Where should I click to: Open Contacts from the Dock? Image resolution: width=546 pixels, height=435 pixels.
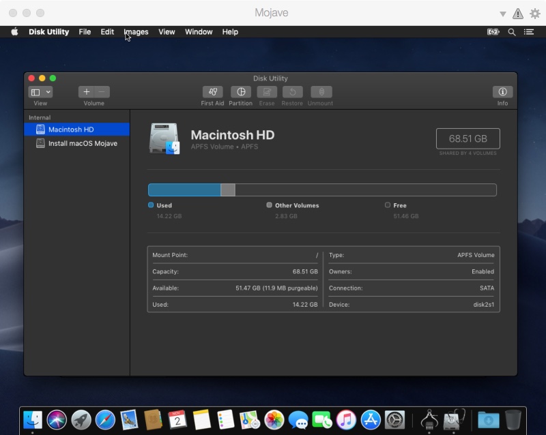point(153,420)
